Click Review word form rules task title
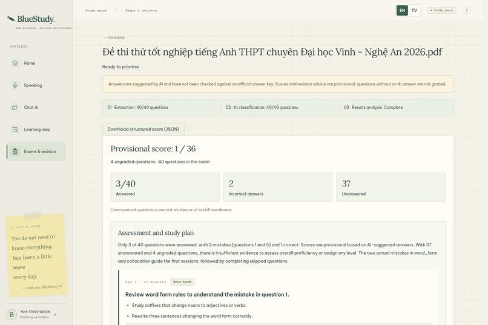 point(207,295)
